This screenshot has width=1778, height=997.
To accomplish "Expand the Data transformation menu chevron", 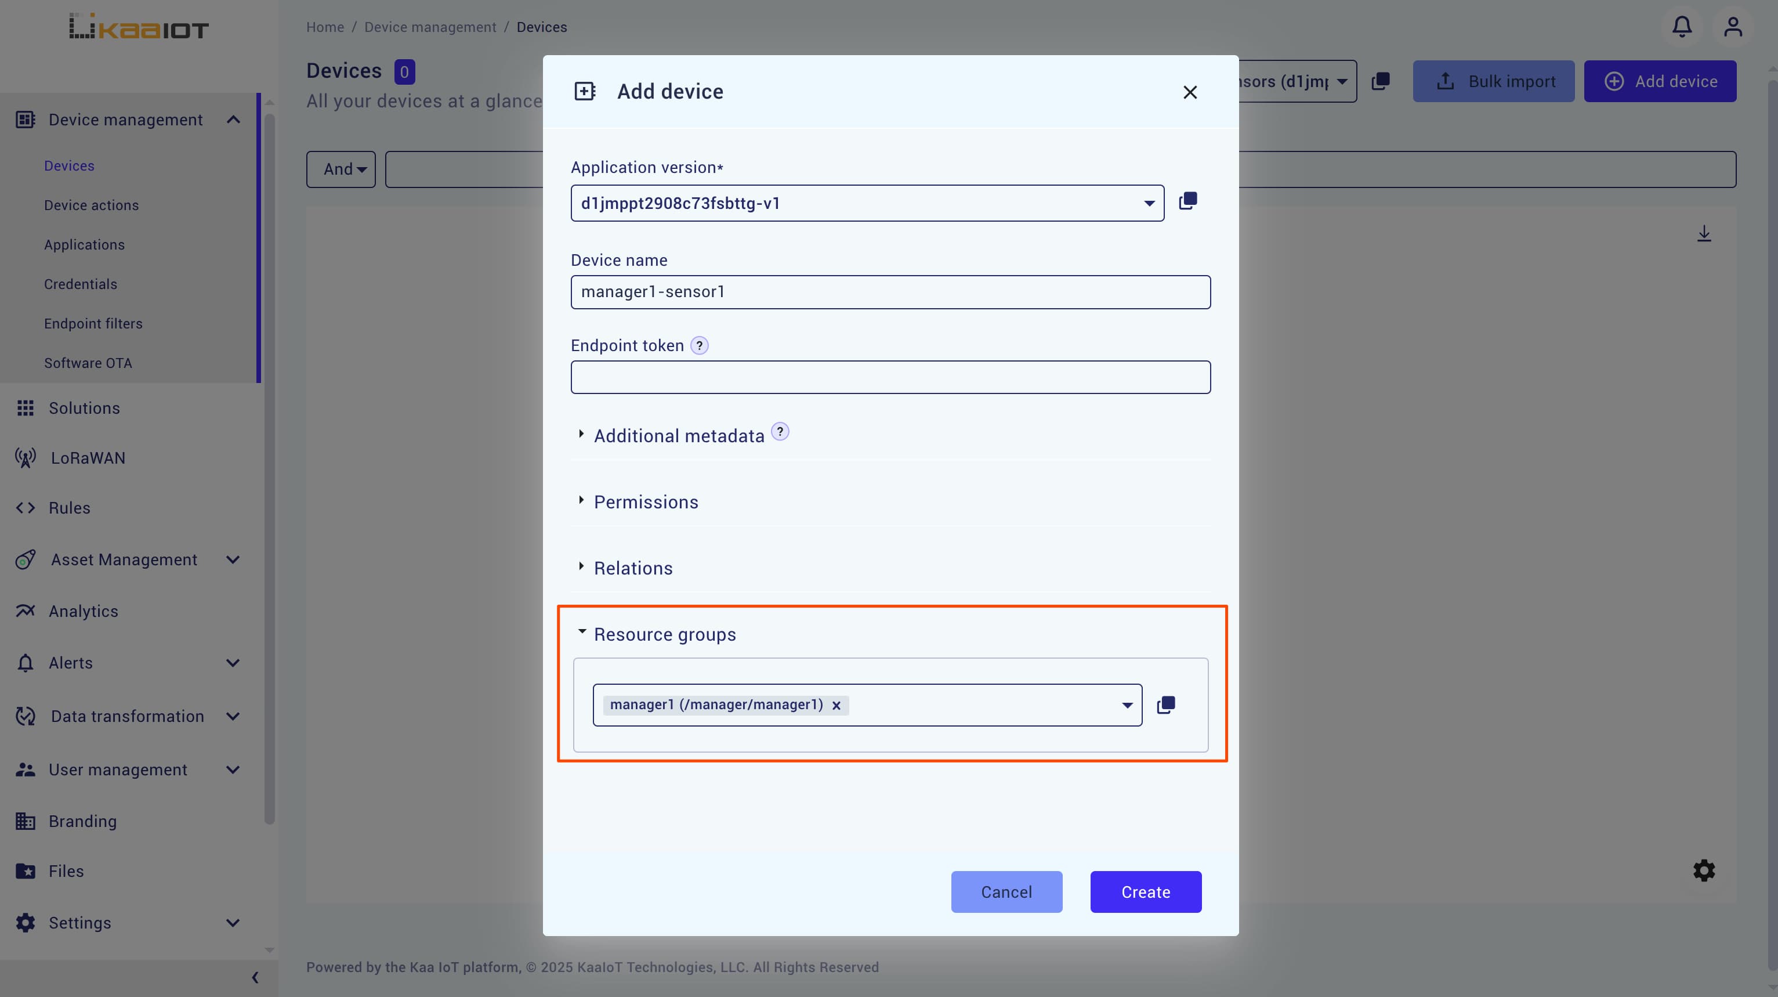I will tap(233, 716).
